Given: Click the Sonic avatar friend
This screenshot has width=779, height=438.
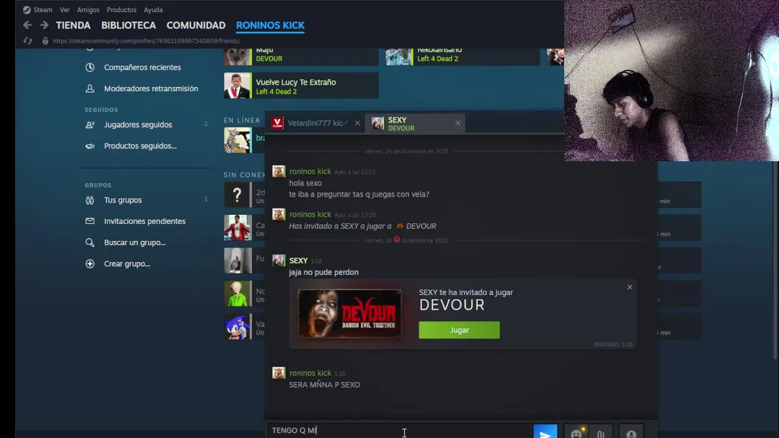Looking at the screenshot, I should [237, 327].
